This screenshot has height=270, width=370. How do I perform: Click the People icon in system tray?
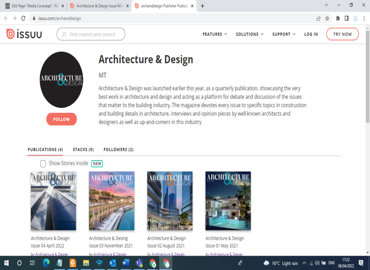pyautogui.click(x=240, y=263)
